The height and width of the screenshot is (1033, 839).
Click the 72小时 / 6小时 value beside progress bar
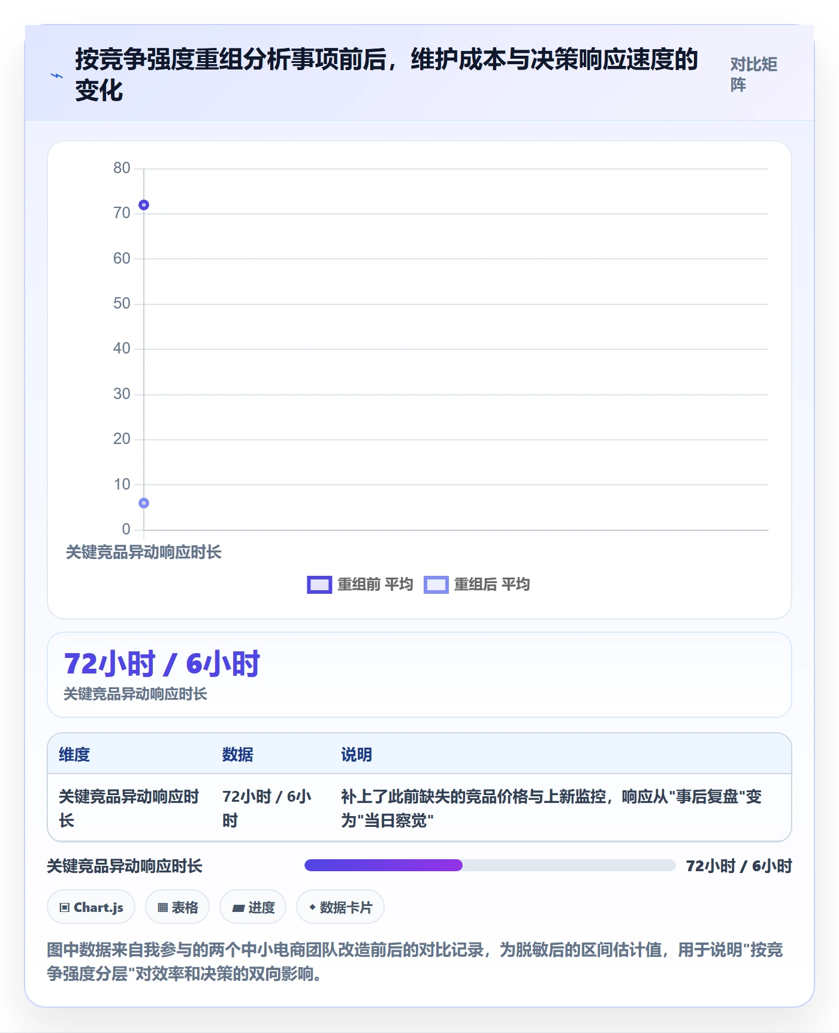click(x=739, y=866)
